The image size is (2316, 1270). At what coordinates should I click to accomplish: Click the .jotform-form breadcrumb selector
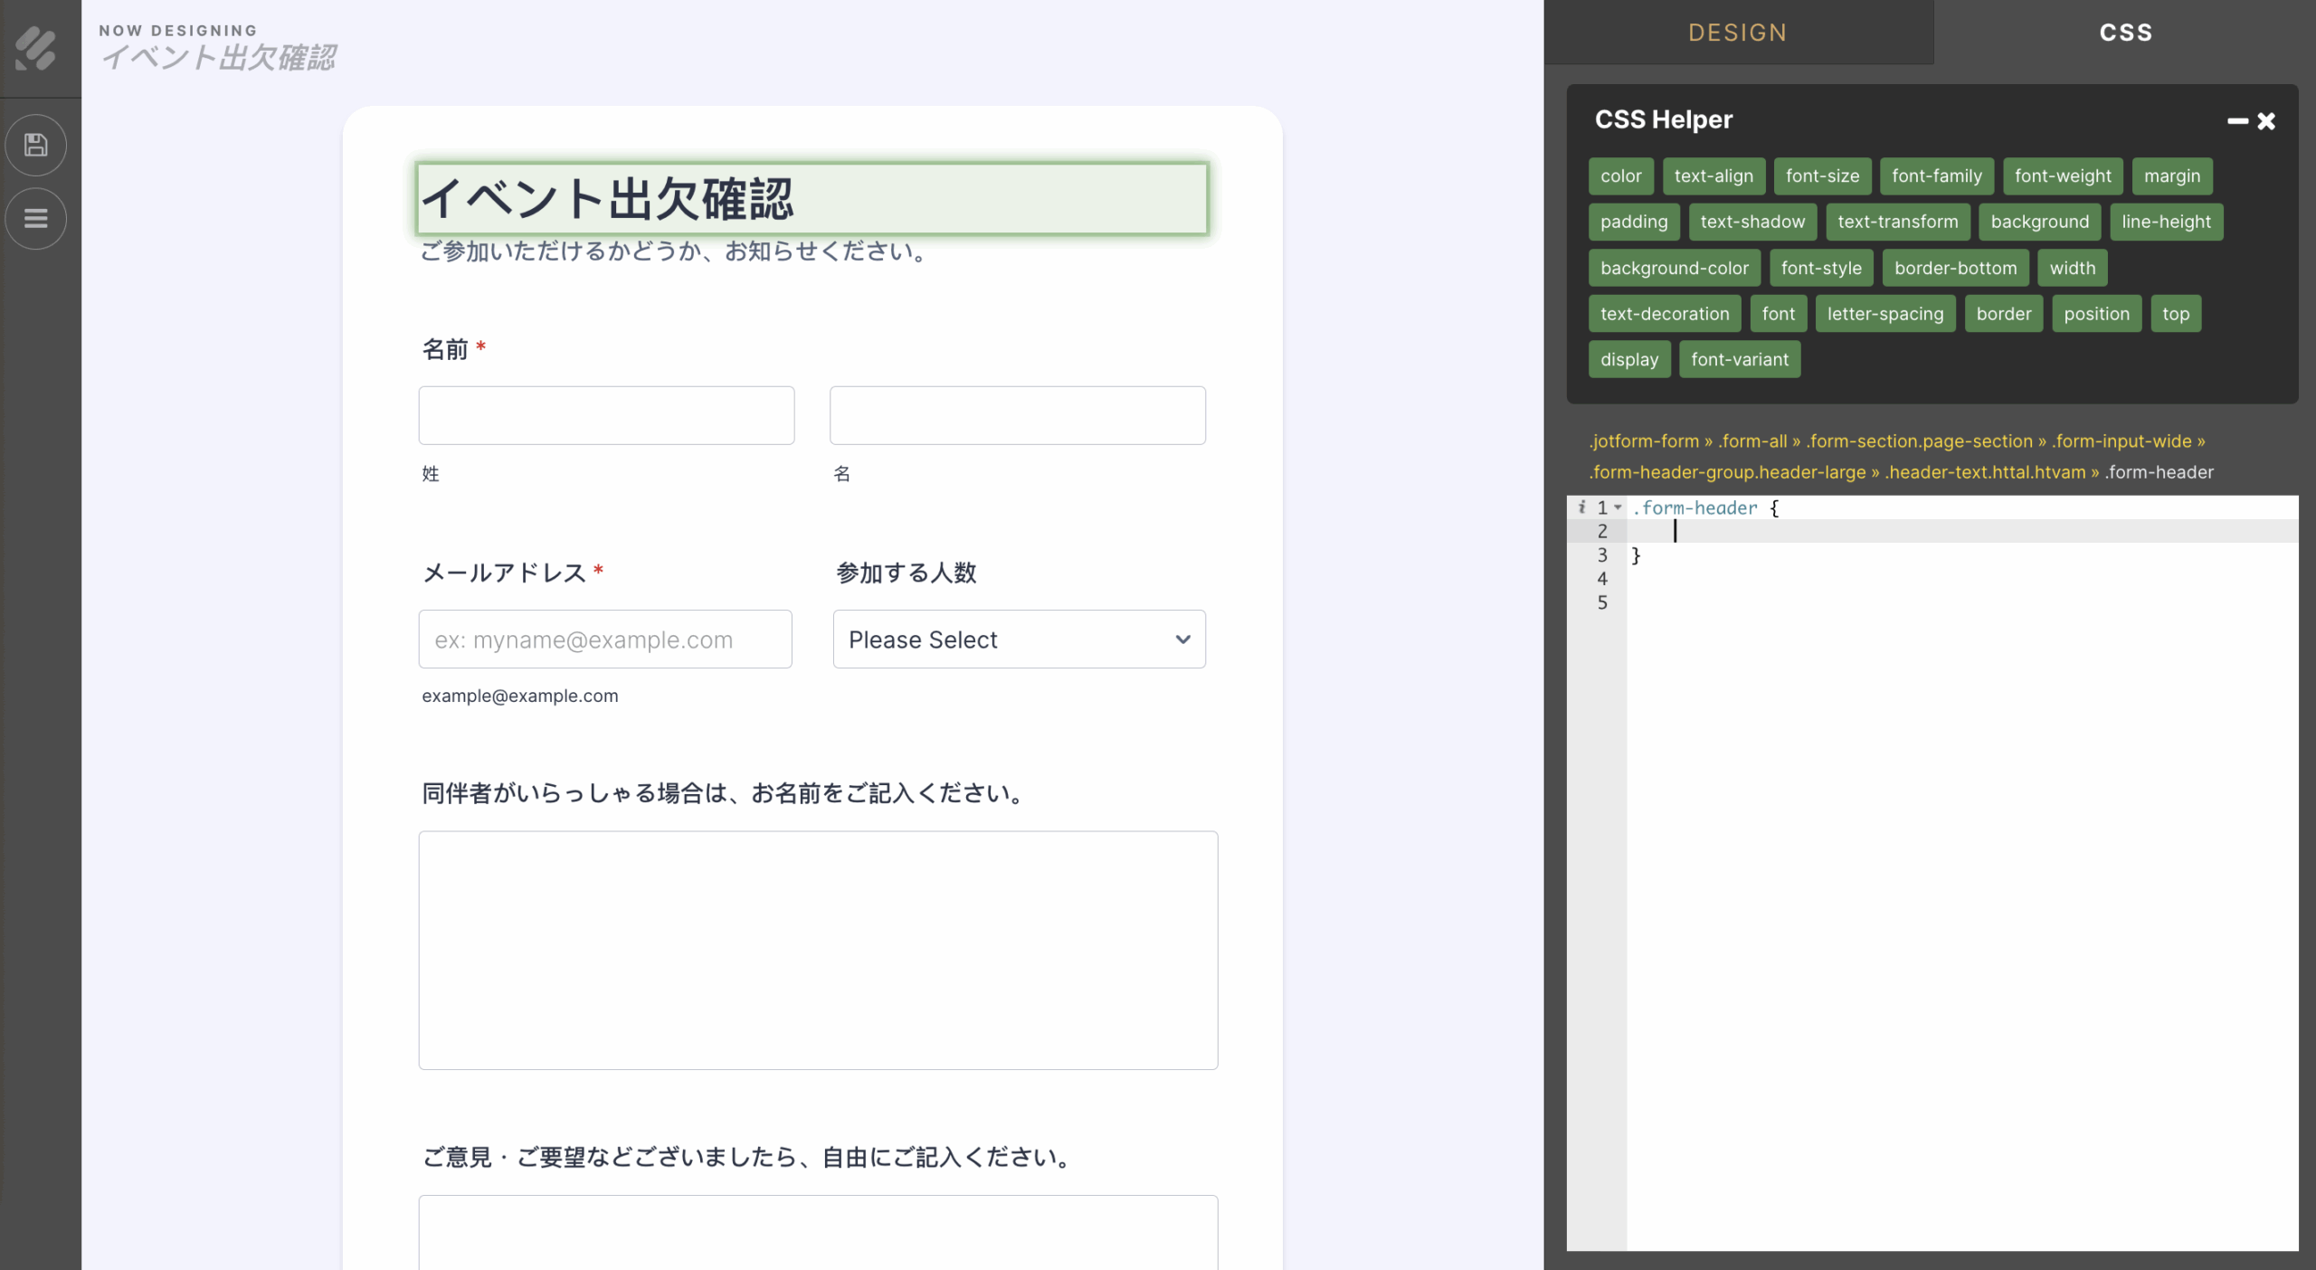point(1644,441)
